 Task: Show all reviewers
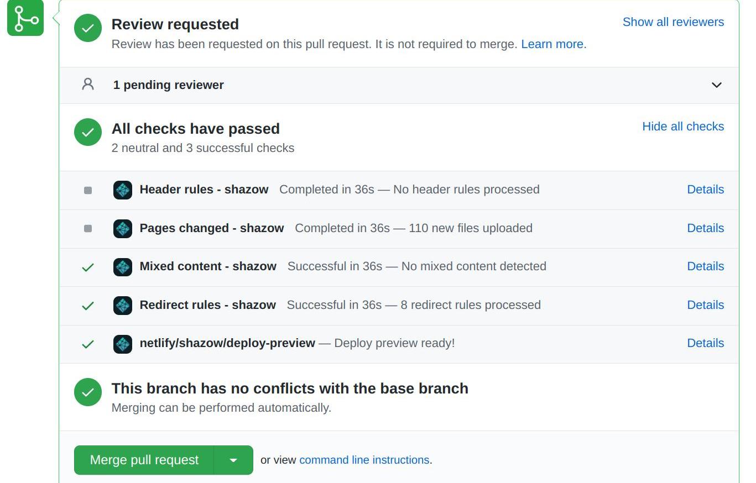pos(673,22)
